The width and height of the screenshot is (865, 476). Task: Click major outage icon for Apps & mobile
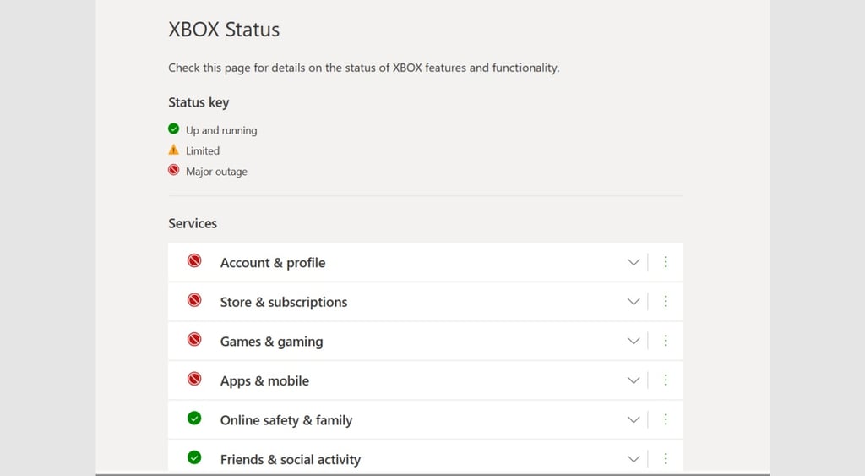[x=194, y=379]
